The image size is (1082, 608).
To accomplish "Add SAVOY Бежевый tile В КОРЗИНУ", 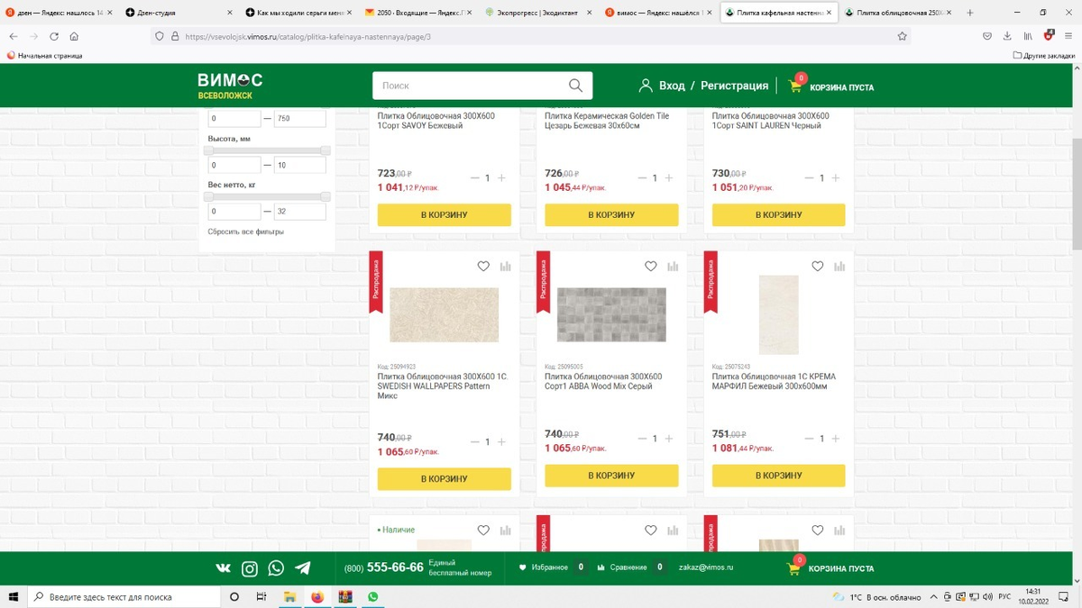I will [x=444, y=214].
